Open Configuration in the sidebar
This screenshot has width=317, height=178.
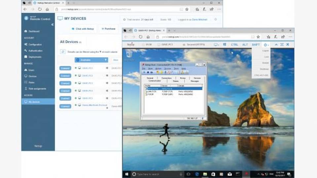[35, 44]
